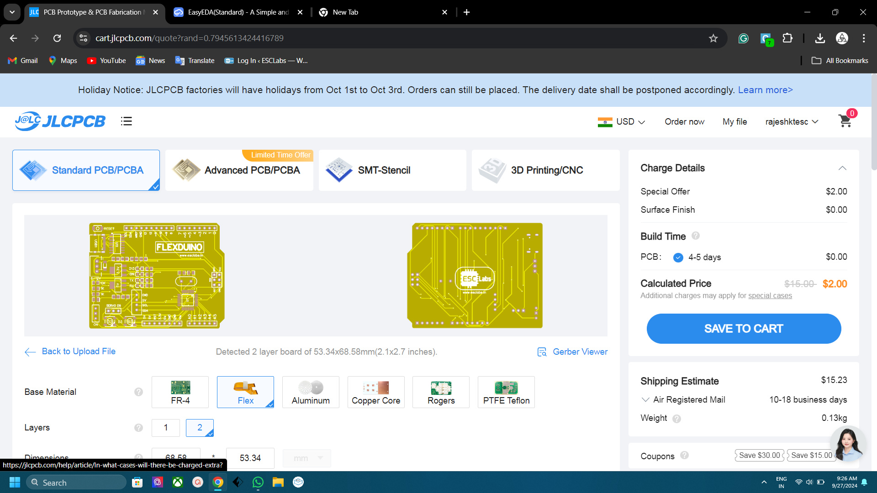Click the Base Material help question mark
This screenshot has width=877, height=493.
coord(138,392)
